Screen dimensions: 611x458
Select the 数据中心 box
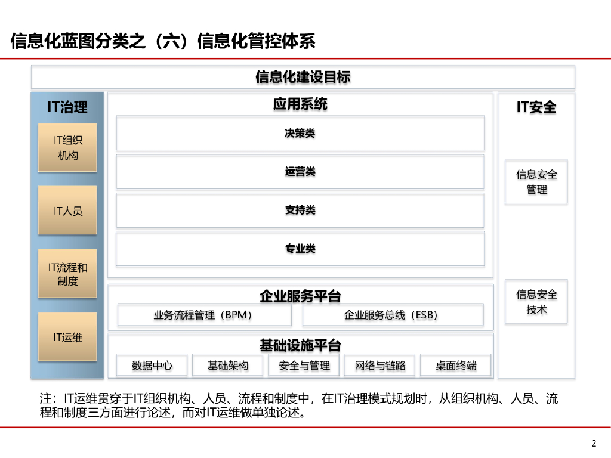pos(152,366)
